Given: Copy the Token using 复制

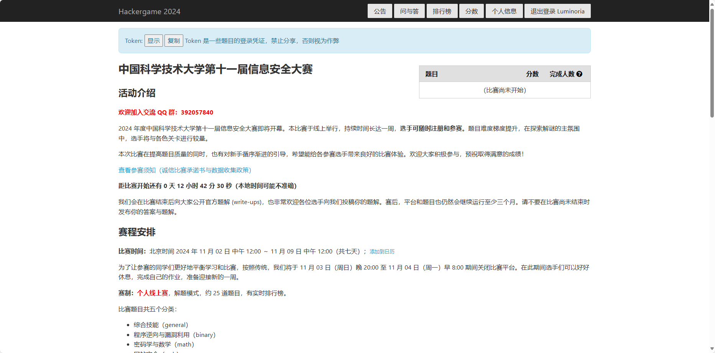Looking at the screenshot, I should tap(173, 40).
